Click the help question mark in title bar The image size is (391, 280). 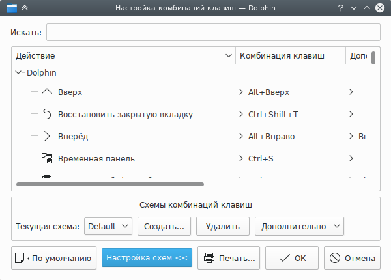pyautogui.click(x=340, y=8)
